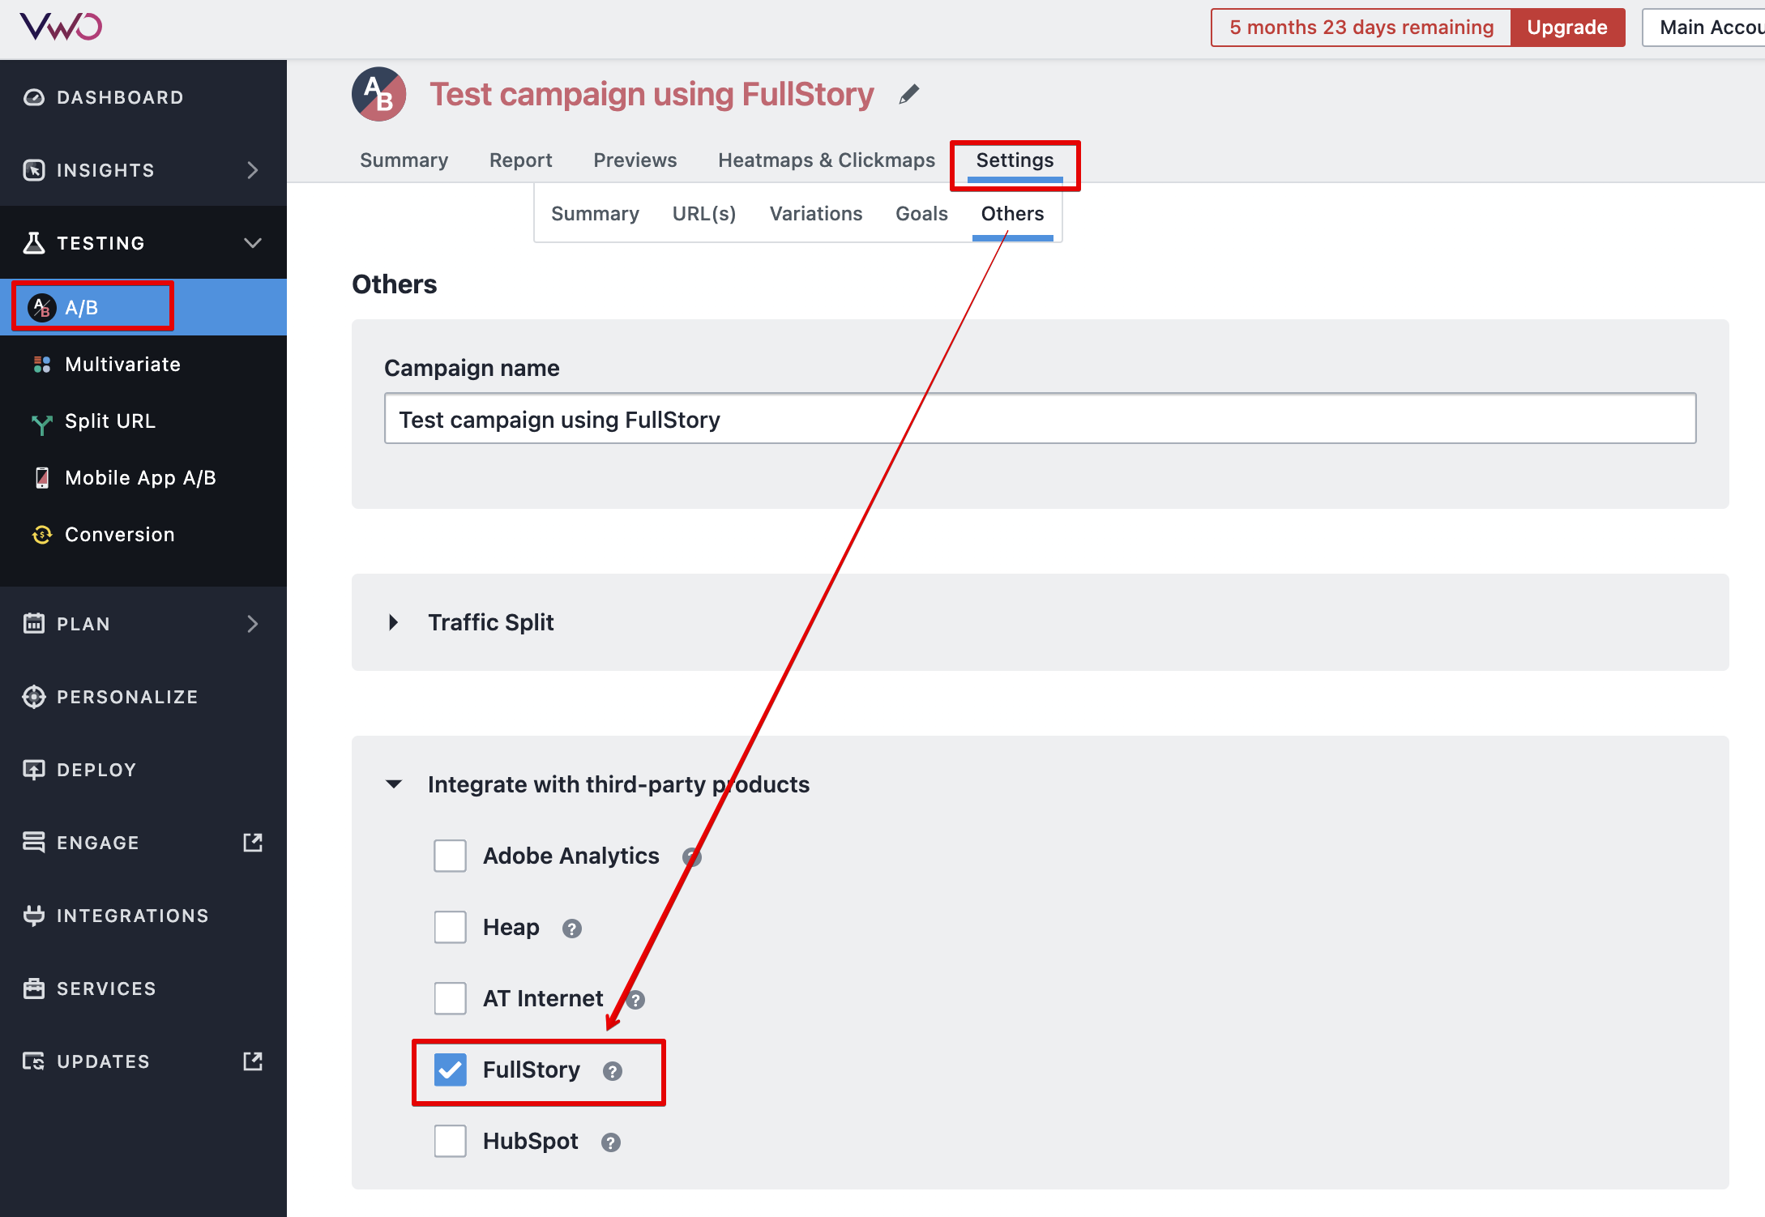Expand the Traffic Split section arrow
This screenshot has height=1217, width=1765.
(393, 622)
